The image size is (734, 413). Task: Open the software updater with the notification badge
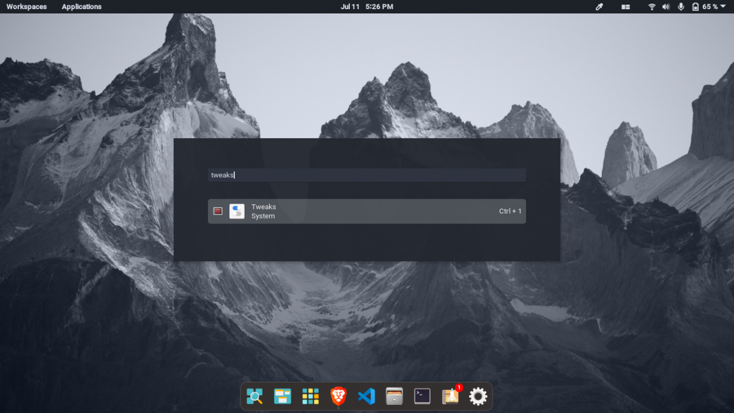pos(450,396)
